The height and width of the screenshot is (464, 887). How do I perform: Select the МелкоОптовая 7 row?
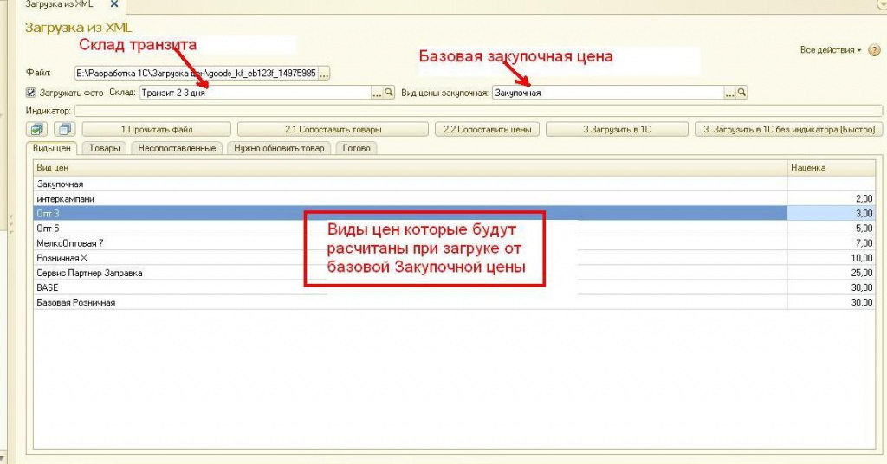454,243
